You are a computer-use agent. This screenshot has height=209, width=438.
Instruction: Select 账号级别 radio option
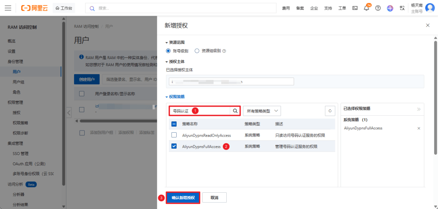(168, 51)
